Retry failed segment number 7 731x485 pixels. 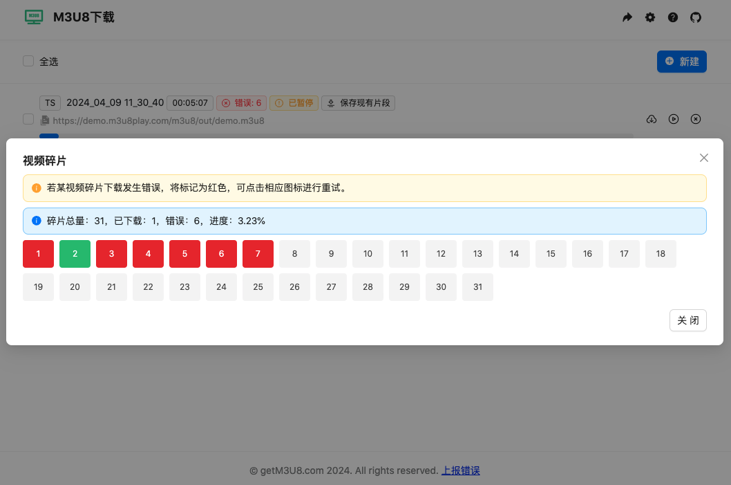[258, 254]
